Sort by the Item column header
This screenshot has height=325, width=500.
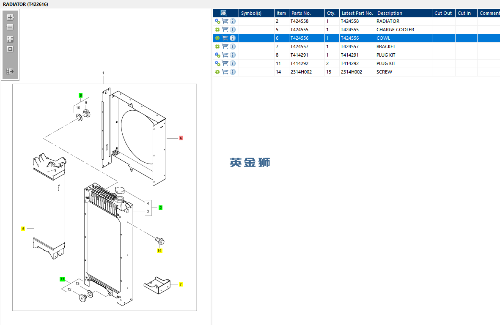282,13
